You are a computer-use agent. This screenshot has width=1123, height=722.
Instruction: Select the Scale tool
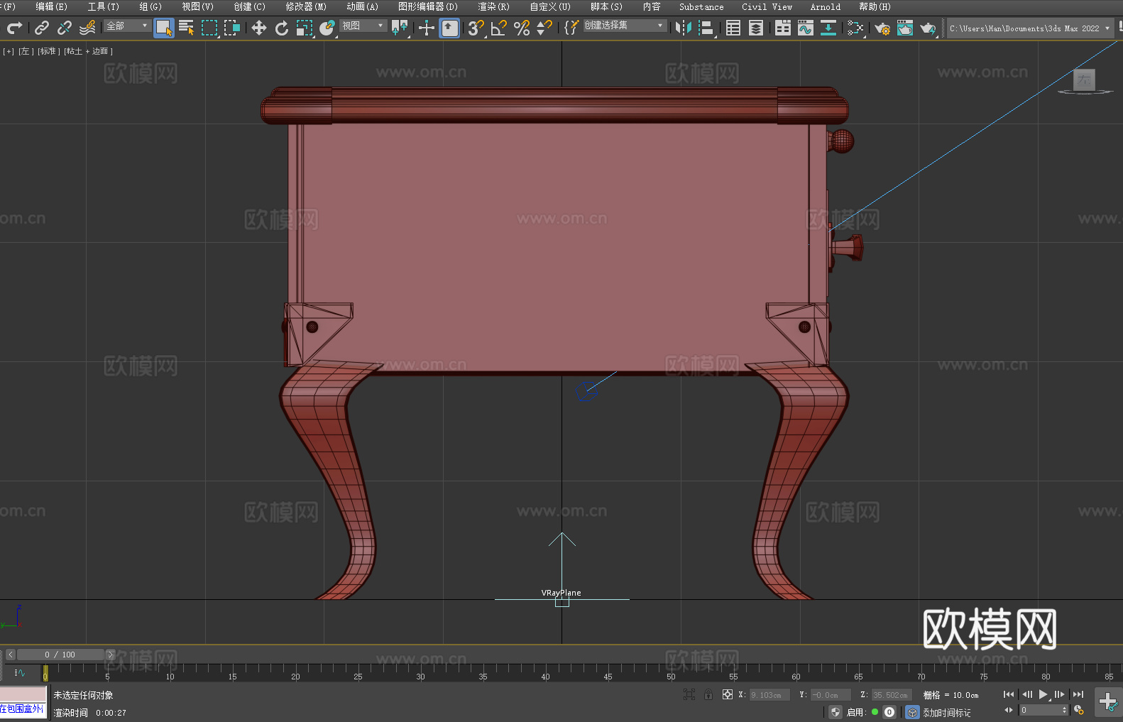tap(305, 28)
